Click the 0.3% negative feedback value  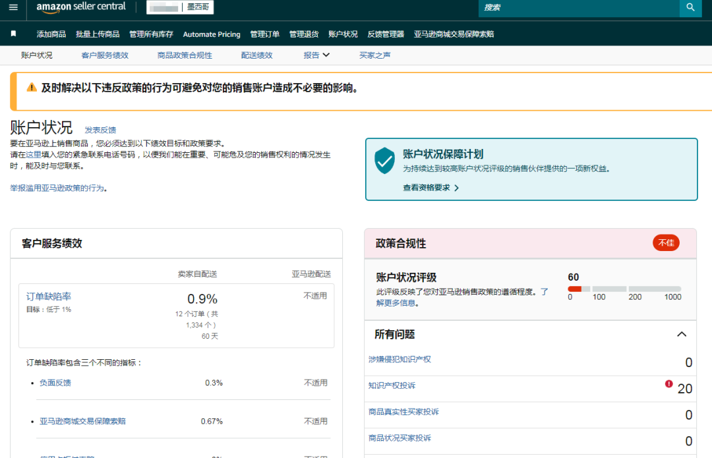(214, 383)
